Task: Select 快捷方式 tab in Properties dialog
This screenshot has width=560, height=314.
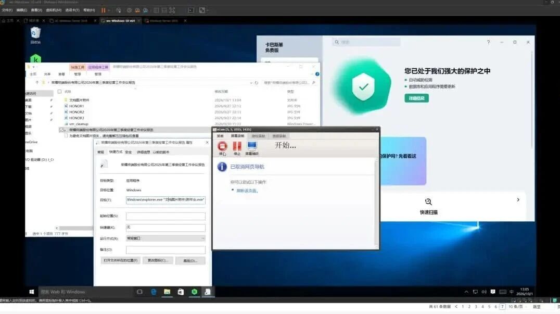Action: [116, 152]
